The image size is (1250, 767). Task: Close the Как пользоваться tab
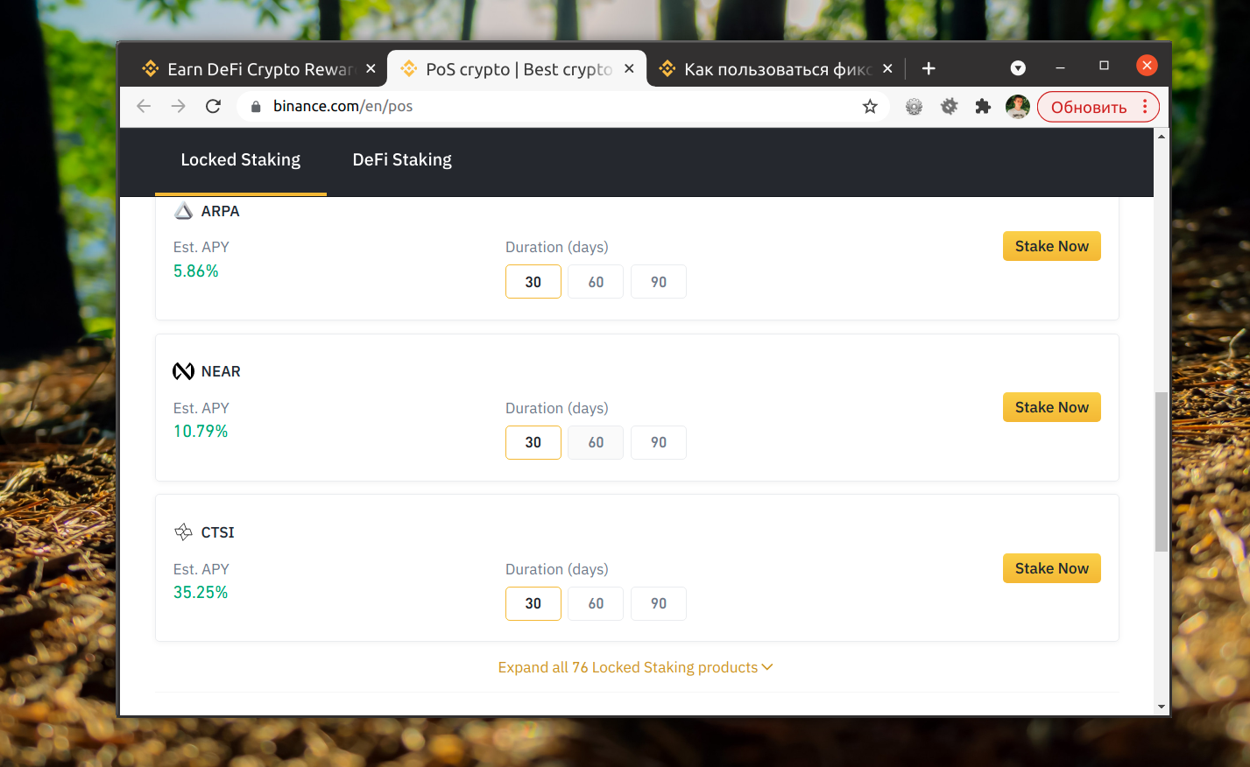pyautogui.click(x=887, y=68)
